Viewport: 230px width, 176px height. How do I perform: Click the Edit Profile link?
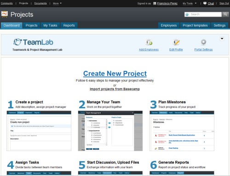[176, 49]
